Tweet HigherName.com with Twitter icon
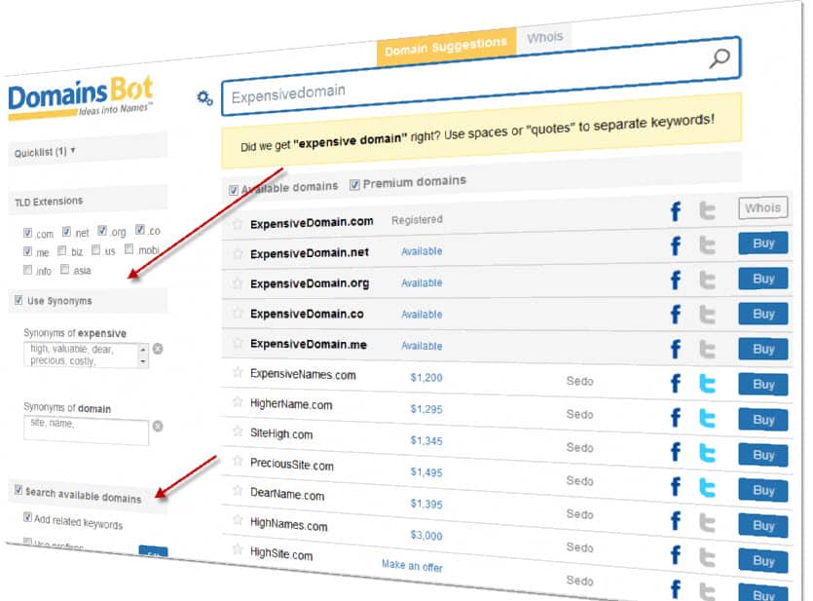Screen dimensions: 813x601 (x=707, y=419)
